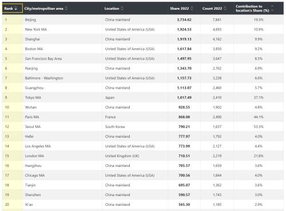
Task: Open the Tokyo MA entry
Action: click(x=33, y=98)
